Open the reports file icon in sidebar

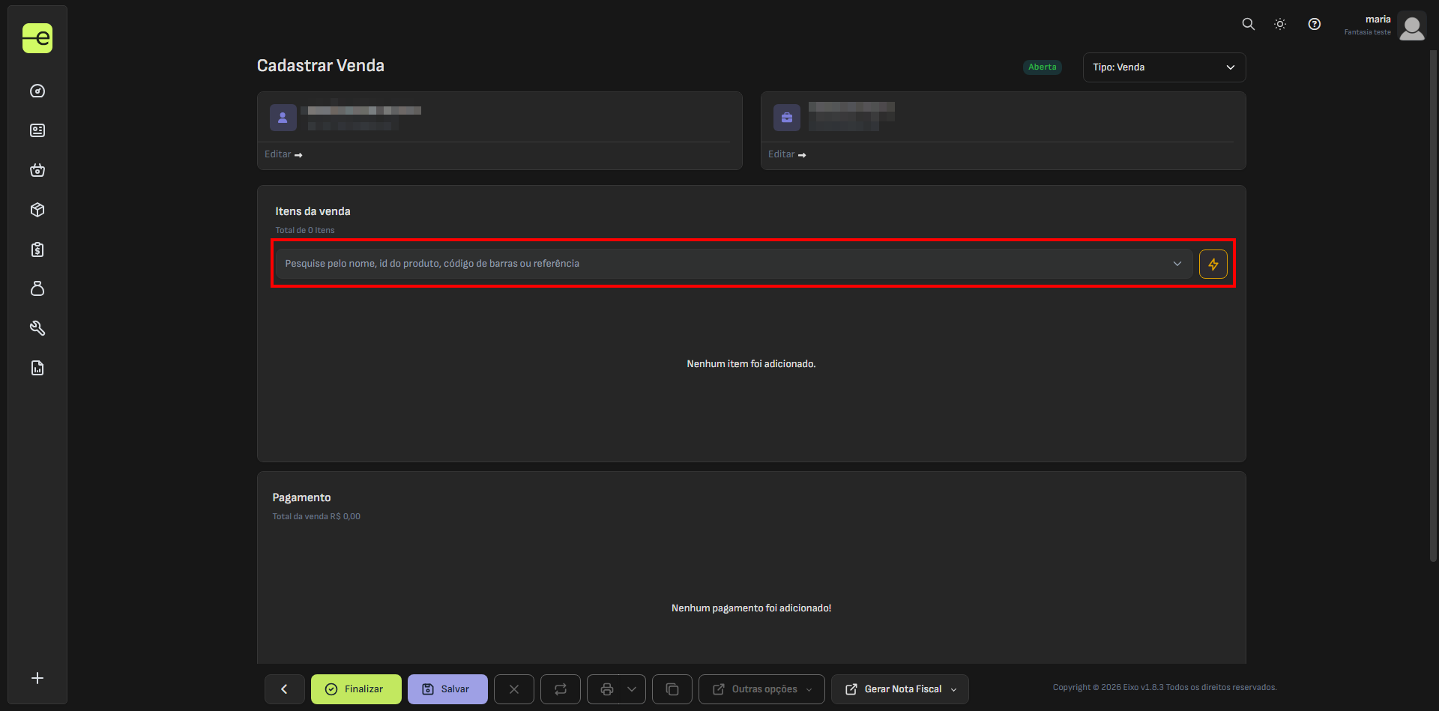click(37, 368)
